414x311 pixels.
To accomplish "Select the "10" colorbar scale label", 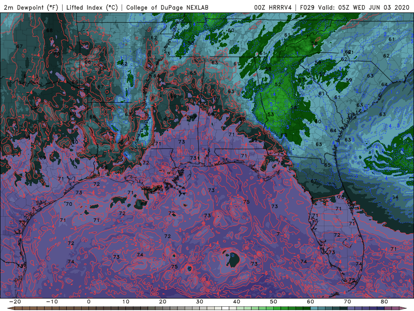I will 126,302.
